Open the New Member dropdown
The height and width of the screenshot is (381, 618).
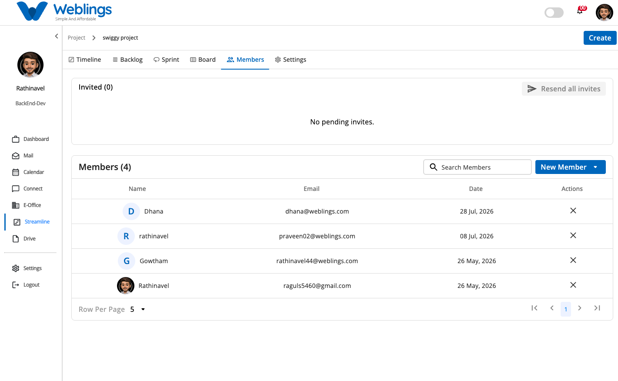pyautogui.click(x=571, y=167)
